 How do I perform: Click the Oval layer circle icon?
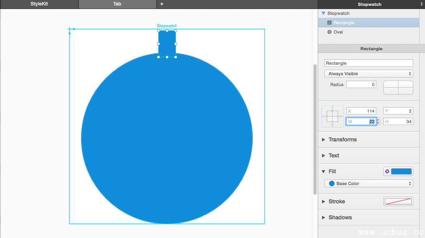[x=329, y=32]
